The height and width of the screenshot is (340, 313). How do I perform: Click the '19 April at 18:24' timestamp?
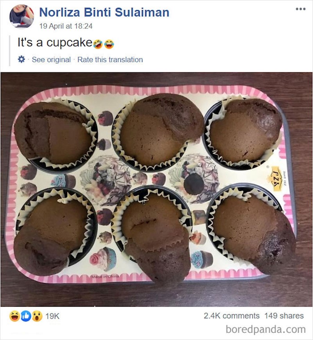coord(66,27)
